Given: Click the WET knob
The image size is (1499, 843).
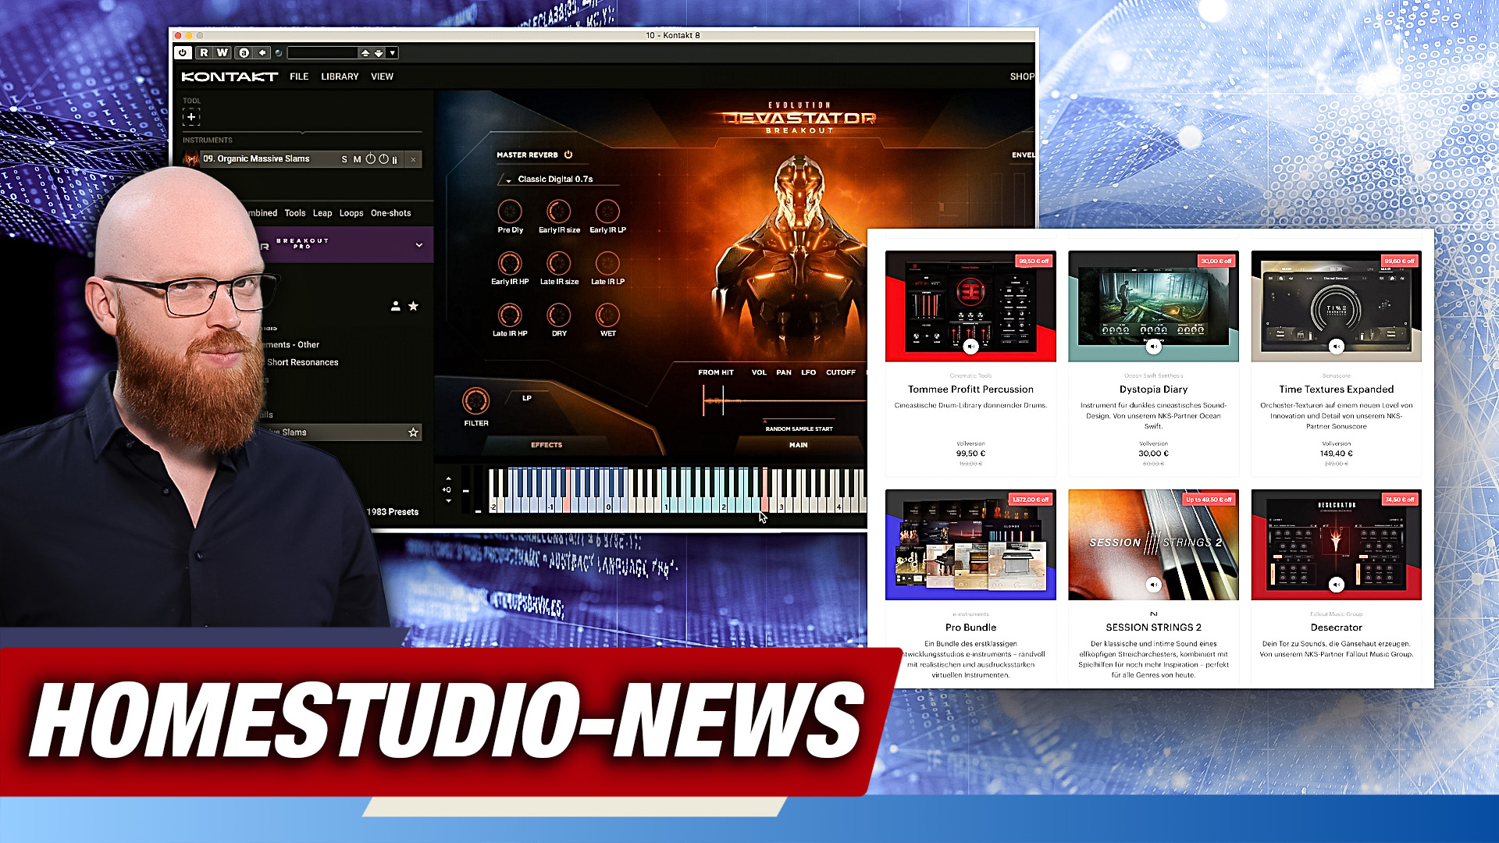Looking at the screenshot, I should pyautogui.click(x=607, y=315).
